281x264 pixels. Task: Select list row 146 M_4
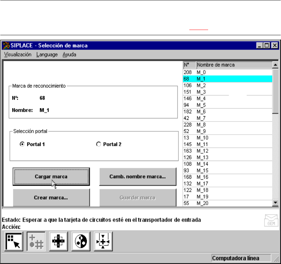(x=228, y=98)
